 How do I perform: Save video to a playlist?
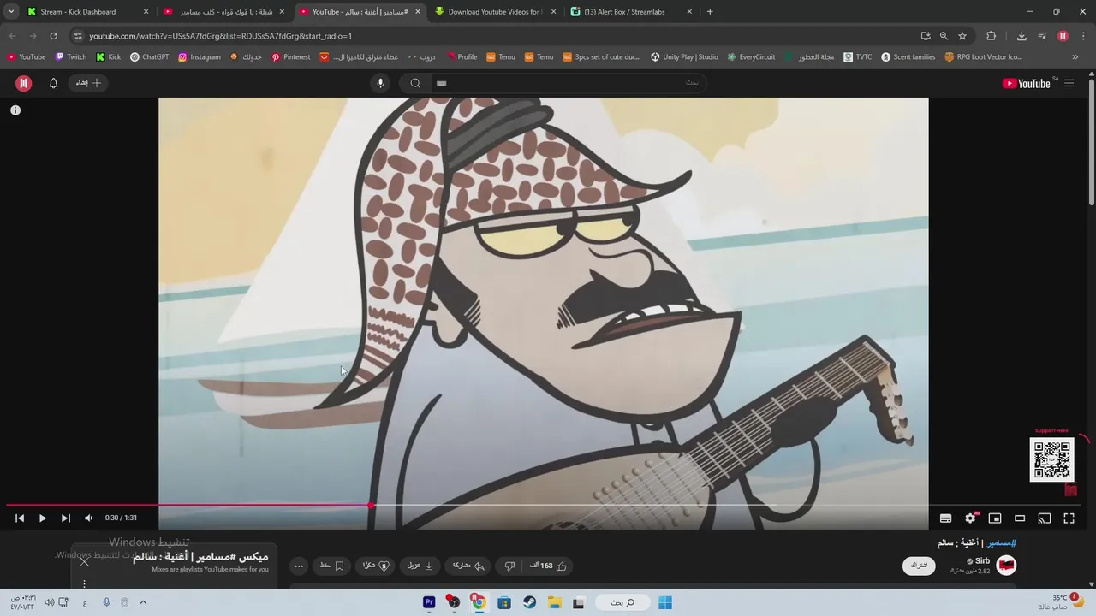coord(332,566)
